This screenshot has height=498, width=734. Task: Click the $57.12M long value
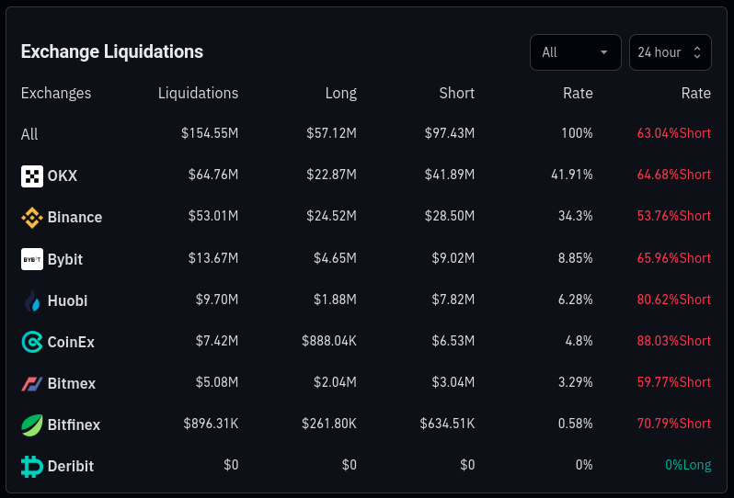[x=331, y=133]
